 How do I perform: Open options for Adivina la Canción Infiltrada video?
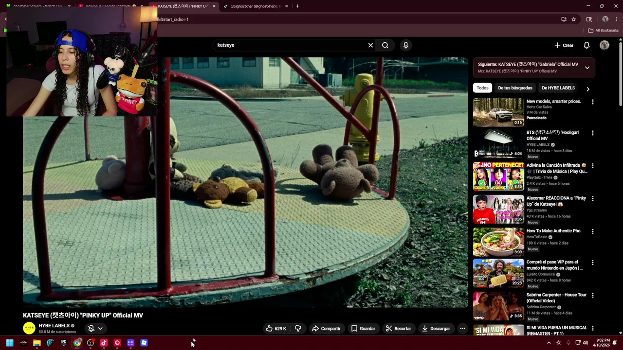592,166
